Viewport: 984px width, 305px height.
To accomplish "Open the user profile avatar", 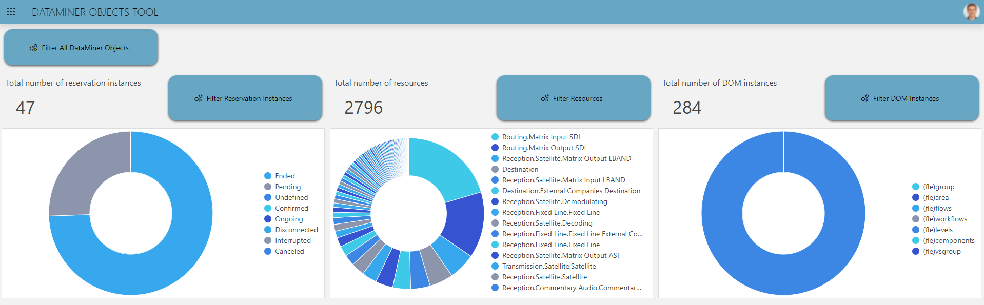I will click(971, 12).
